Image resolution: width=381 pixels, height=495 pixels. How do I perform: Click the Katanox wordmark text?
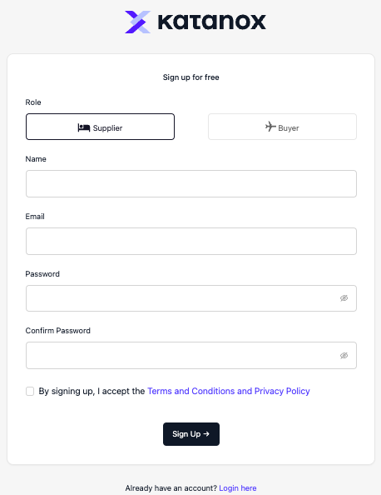pos(212,22)
